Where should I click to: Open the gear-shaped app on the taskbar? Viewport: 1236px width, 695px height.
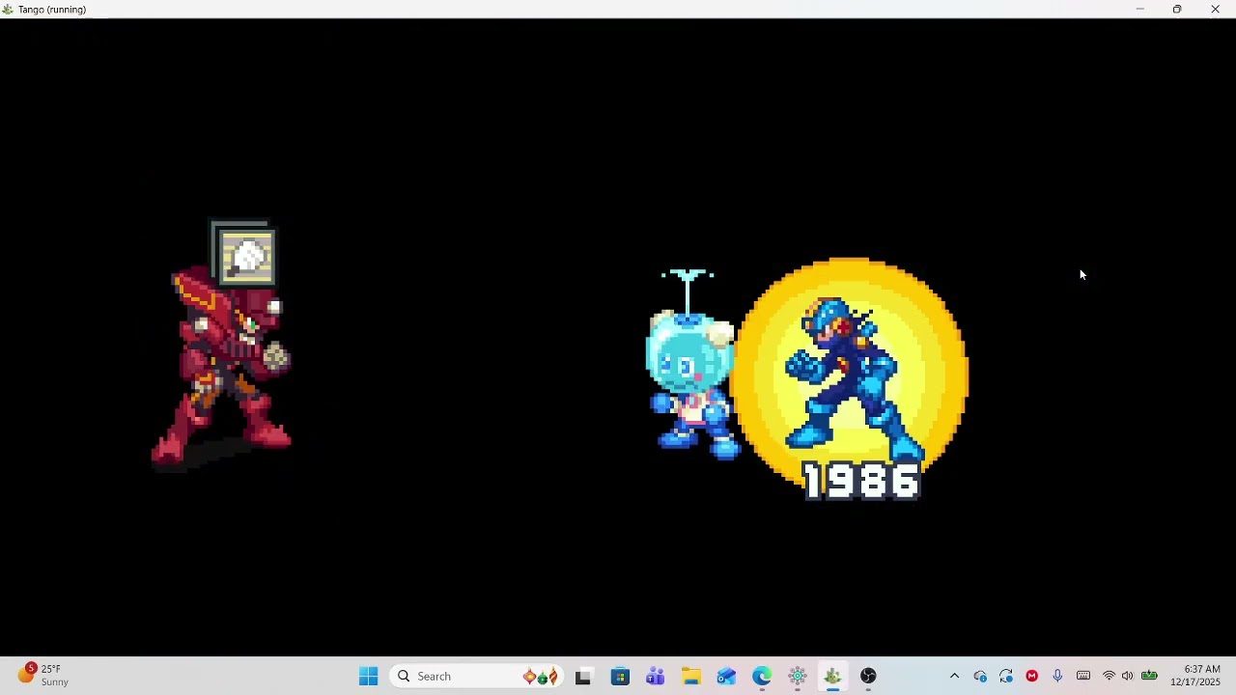coord(798,677)
